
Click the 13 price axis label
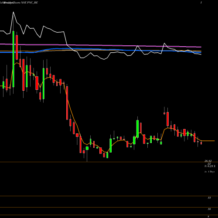point(209,198)
